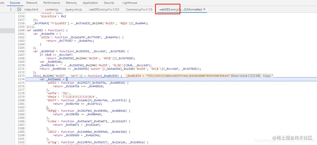
Task: Set breakpoint on line number 2174
Action: [x=21, y=79]
